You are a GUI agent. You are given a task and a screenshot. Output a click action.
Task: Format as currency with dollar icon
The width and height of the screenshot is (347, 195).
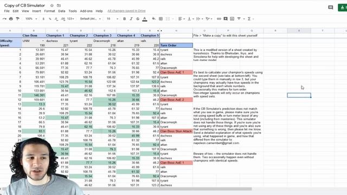[x=43, y=19]
